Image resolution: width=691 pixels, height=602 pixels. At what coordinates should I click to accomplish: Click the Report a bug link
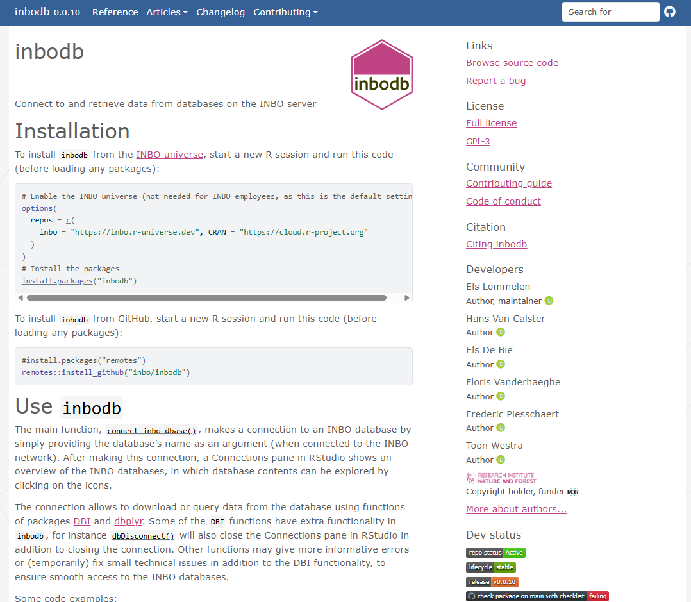[x=495, y=81]
